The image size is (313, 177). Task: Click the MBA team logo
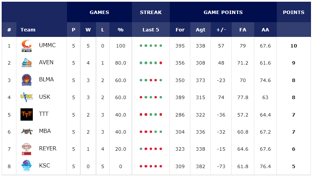(x=27, y=131)
